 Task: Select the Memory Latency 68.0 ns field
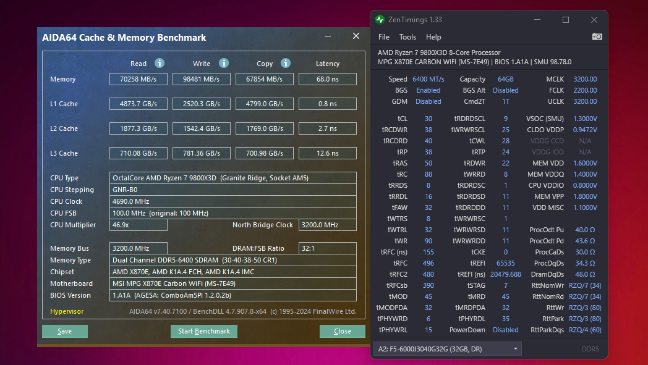(x=327, y=79)
